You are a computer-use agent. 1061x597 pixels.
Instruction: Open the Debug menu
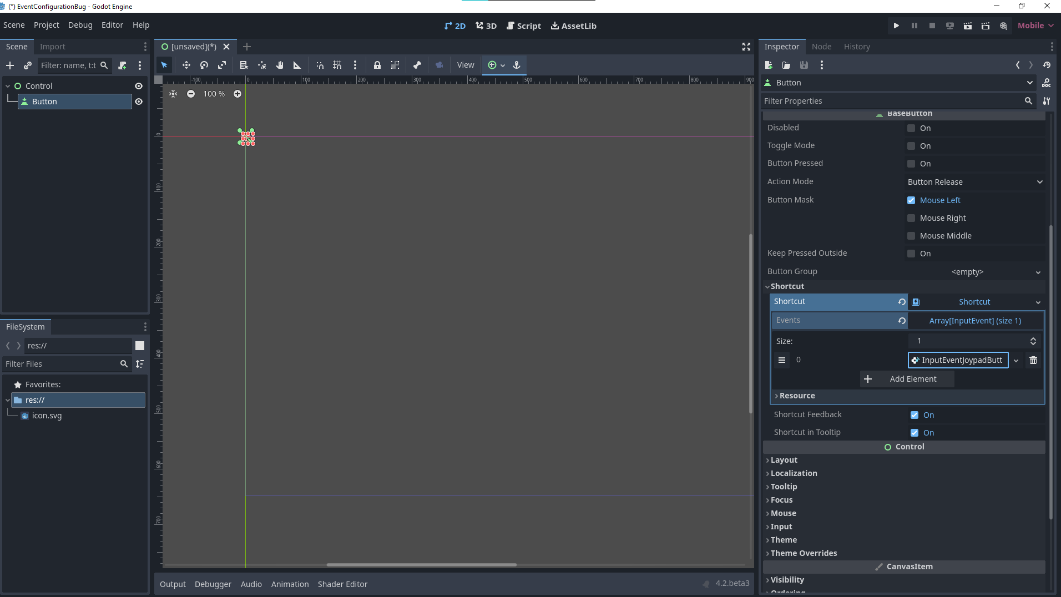tap(80, 25)
